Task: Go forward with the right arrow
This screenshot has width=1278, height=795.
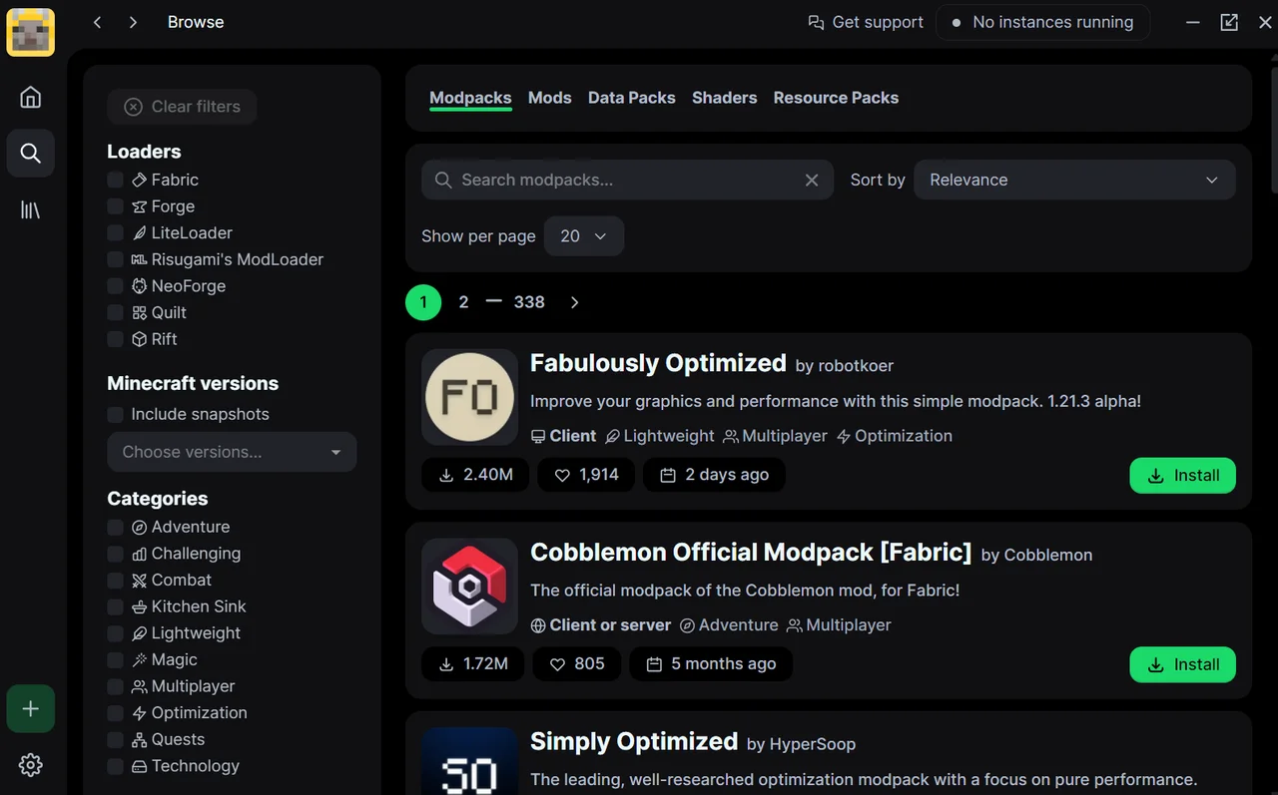Action: (133, 22)
